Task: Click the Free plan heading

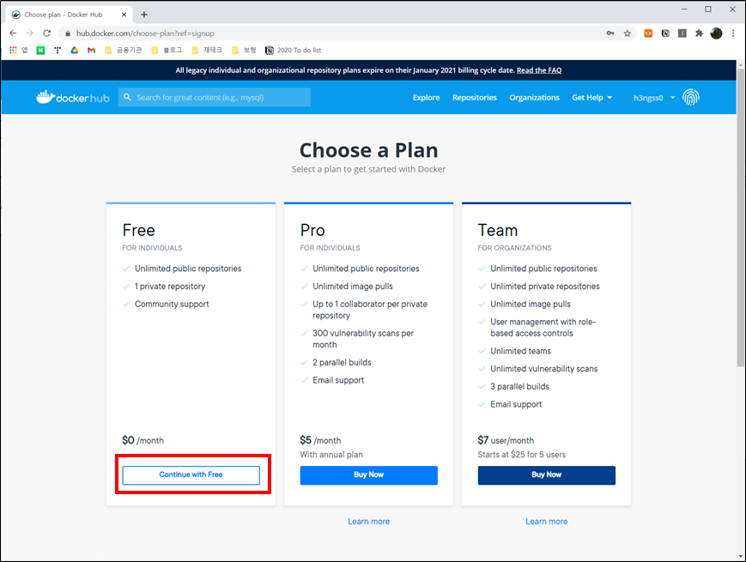Action: pyautogui.click(x=138, y=230)
